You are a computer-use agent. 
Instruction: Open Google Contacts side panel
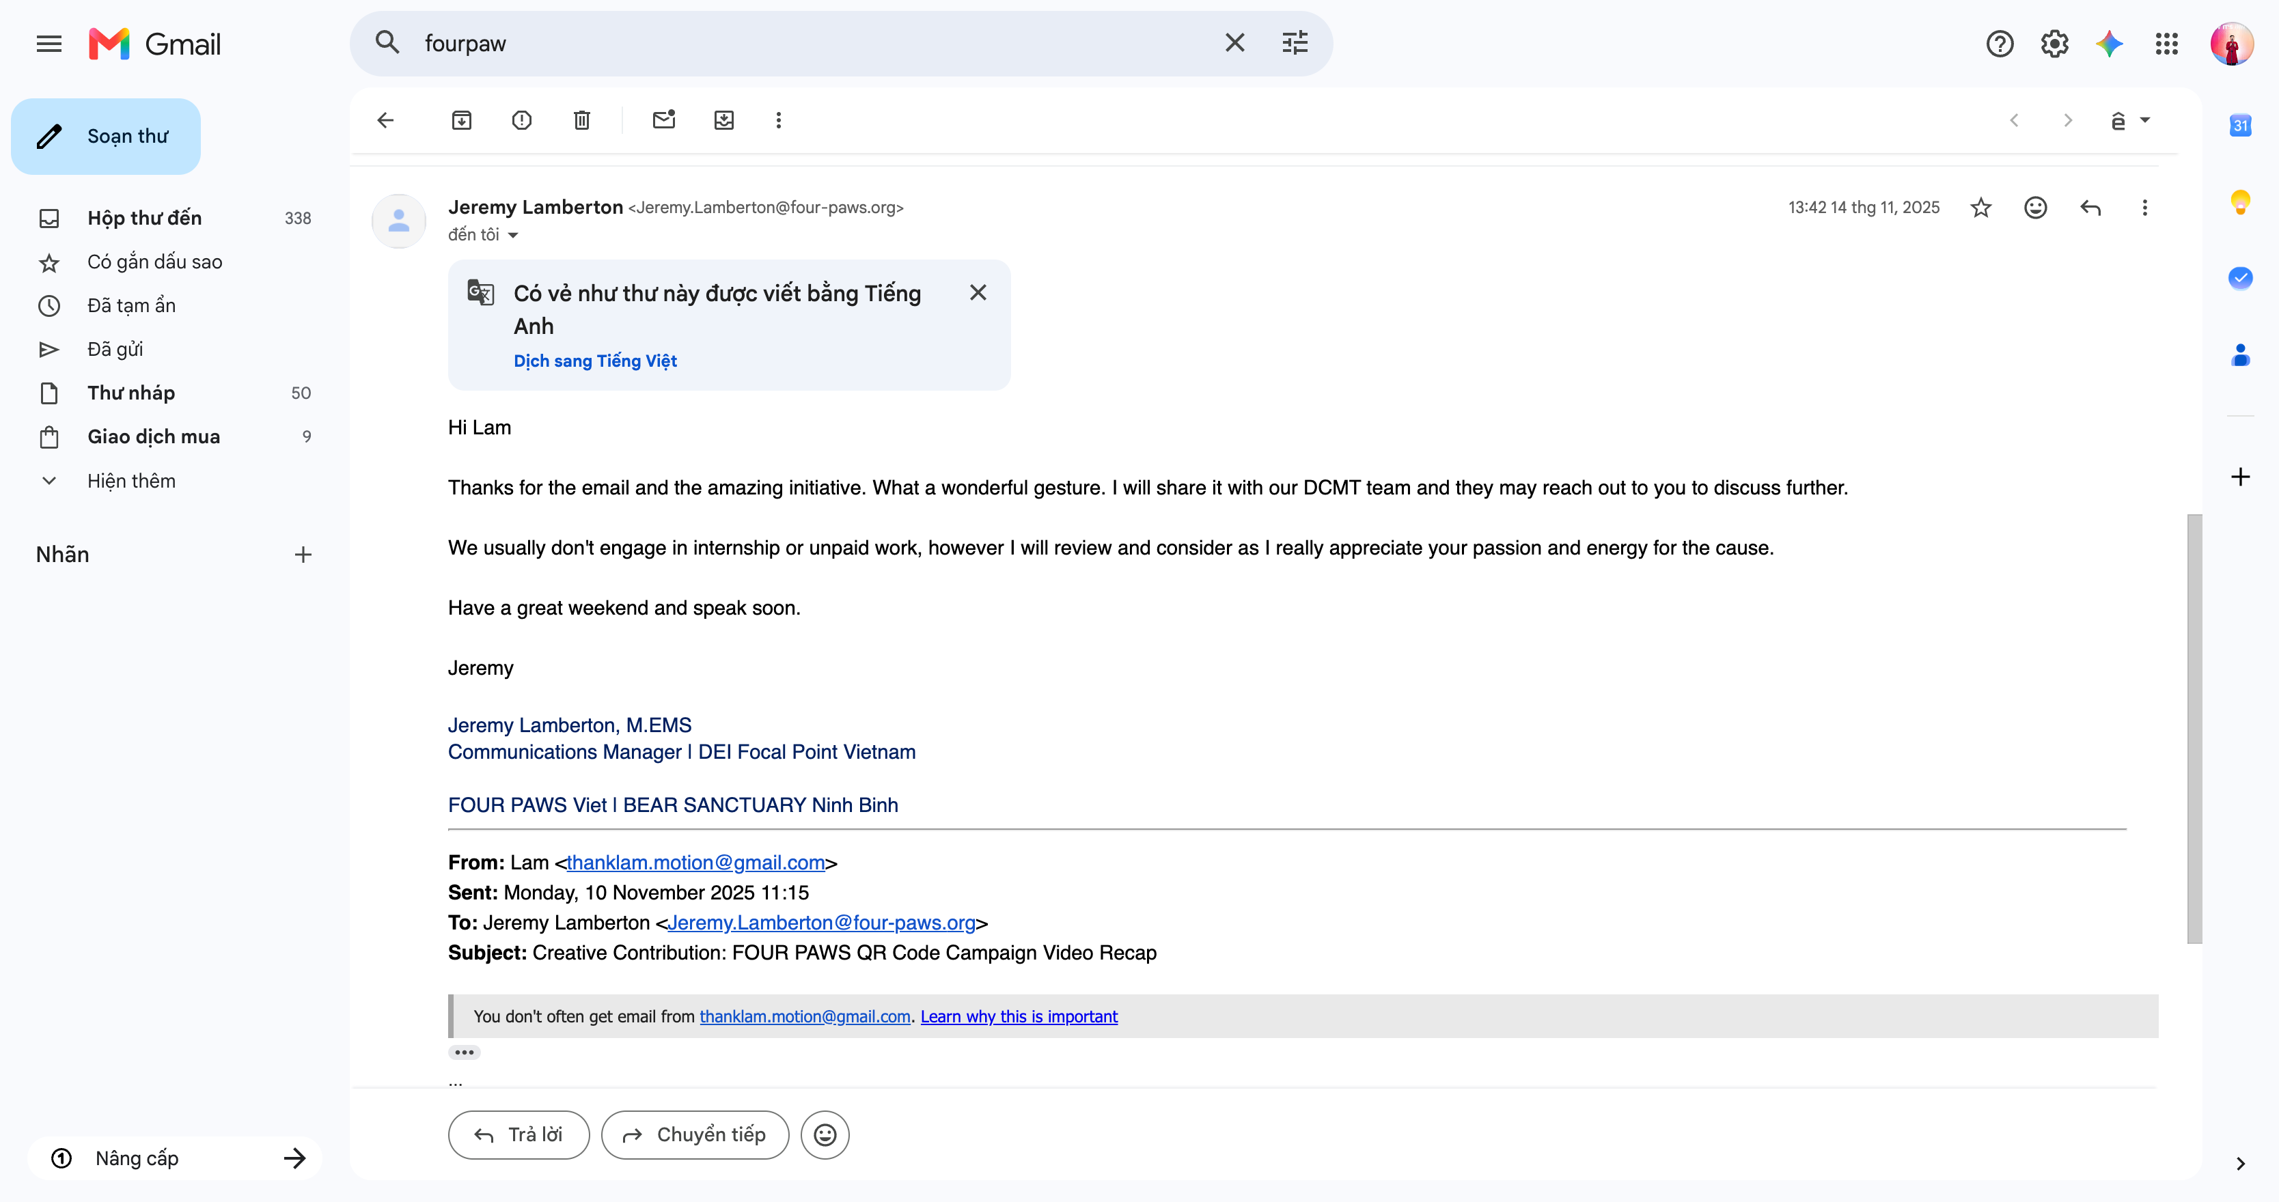(2240, 354)
